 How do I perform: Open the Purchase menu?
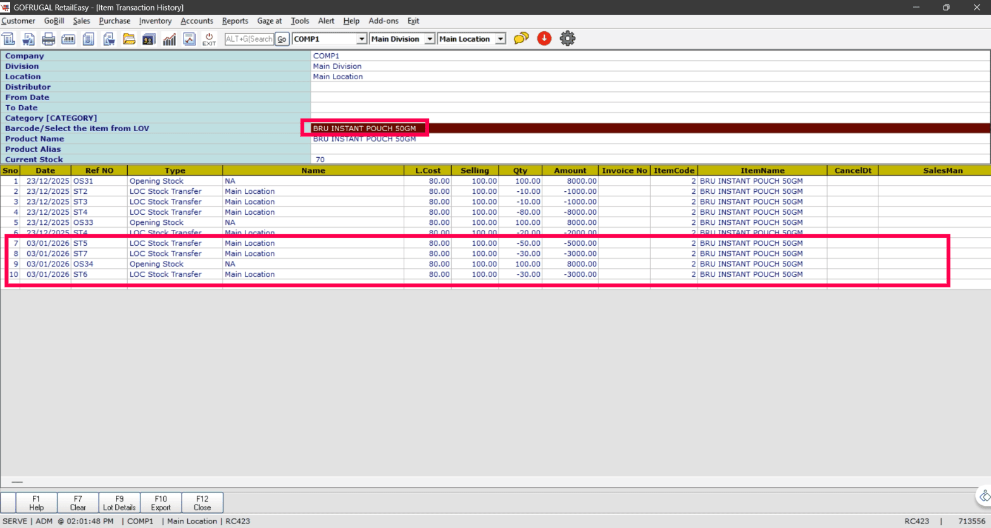tap(115, 21)
